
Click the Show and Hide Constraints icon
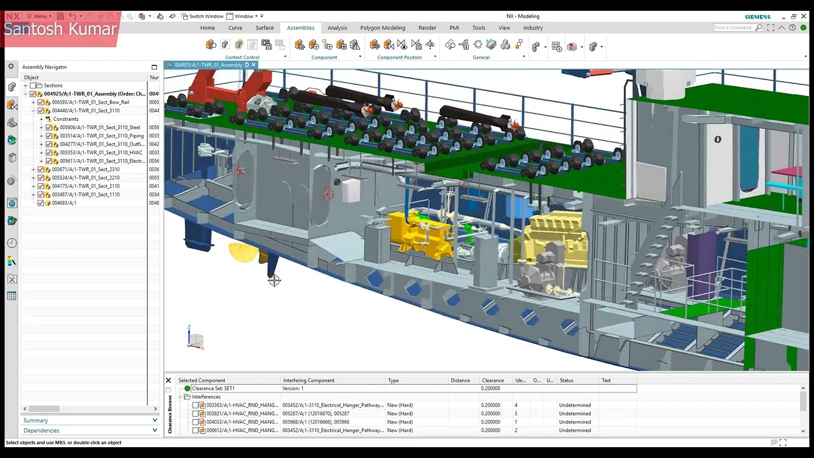point(402,45)
